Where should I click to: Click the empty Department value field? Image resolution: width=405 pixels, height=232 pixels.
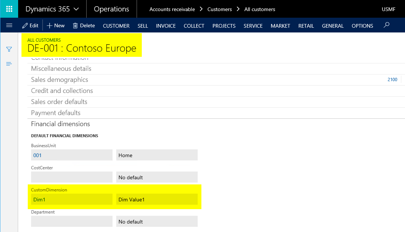pos(72,221)
